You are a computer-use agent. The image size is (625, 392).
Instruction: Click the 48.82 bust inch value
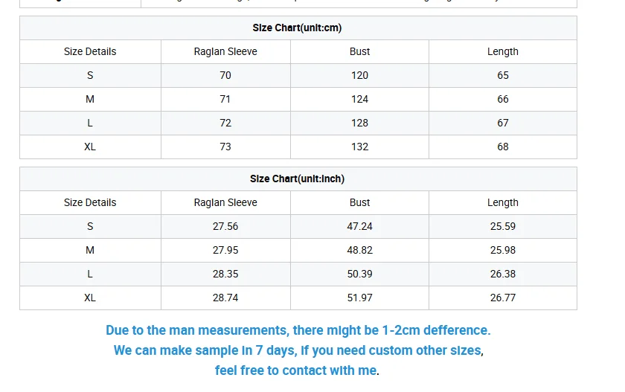[359, 250]
